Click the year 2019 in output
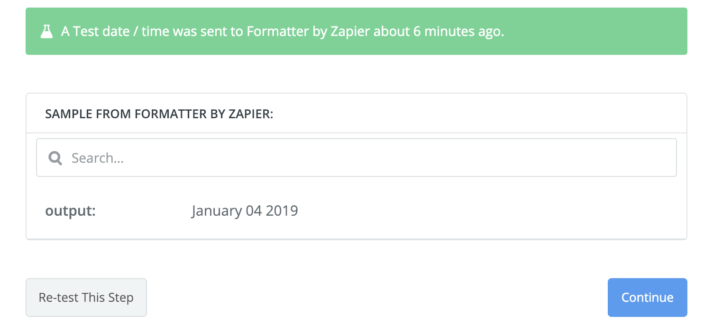The width and height of the screenshot is (713, 333). point(282,210)
